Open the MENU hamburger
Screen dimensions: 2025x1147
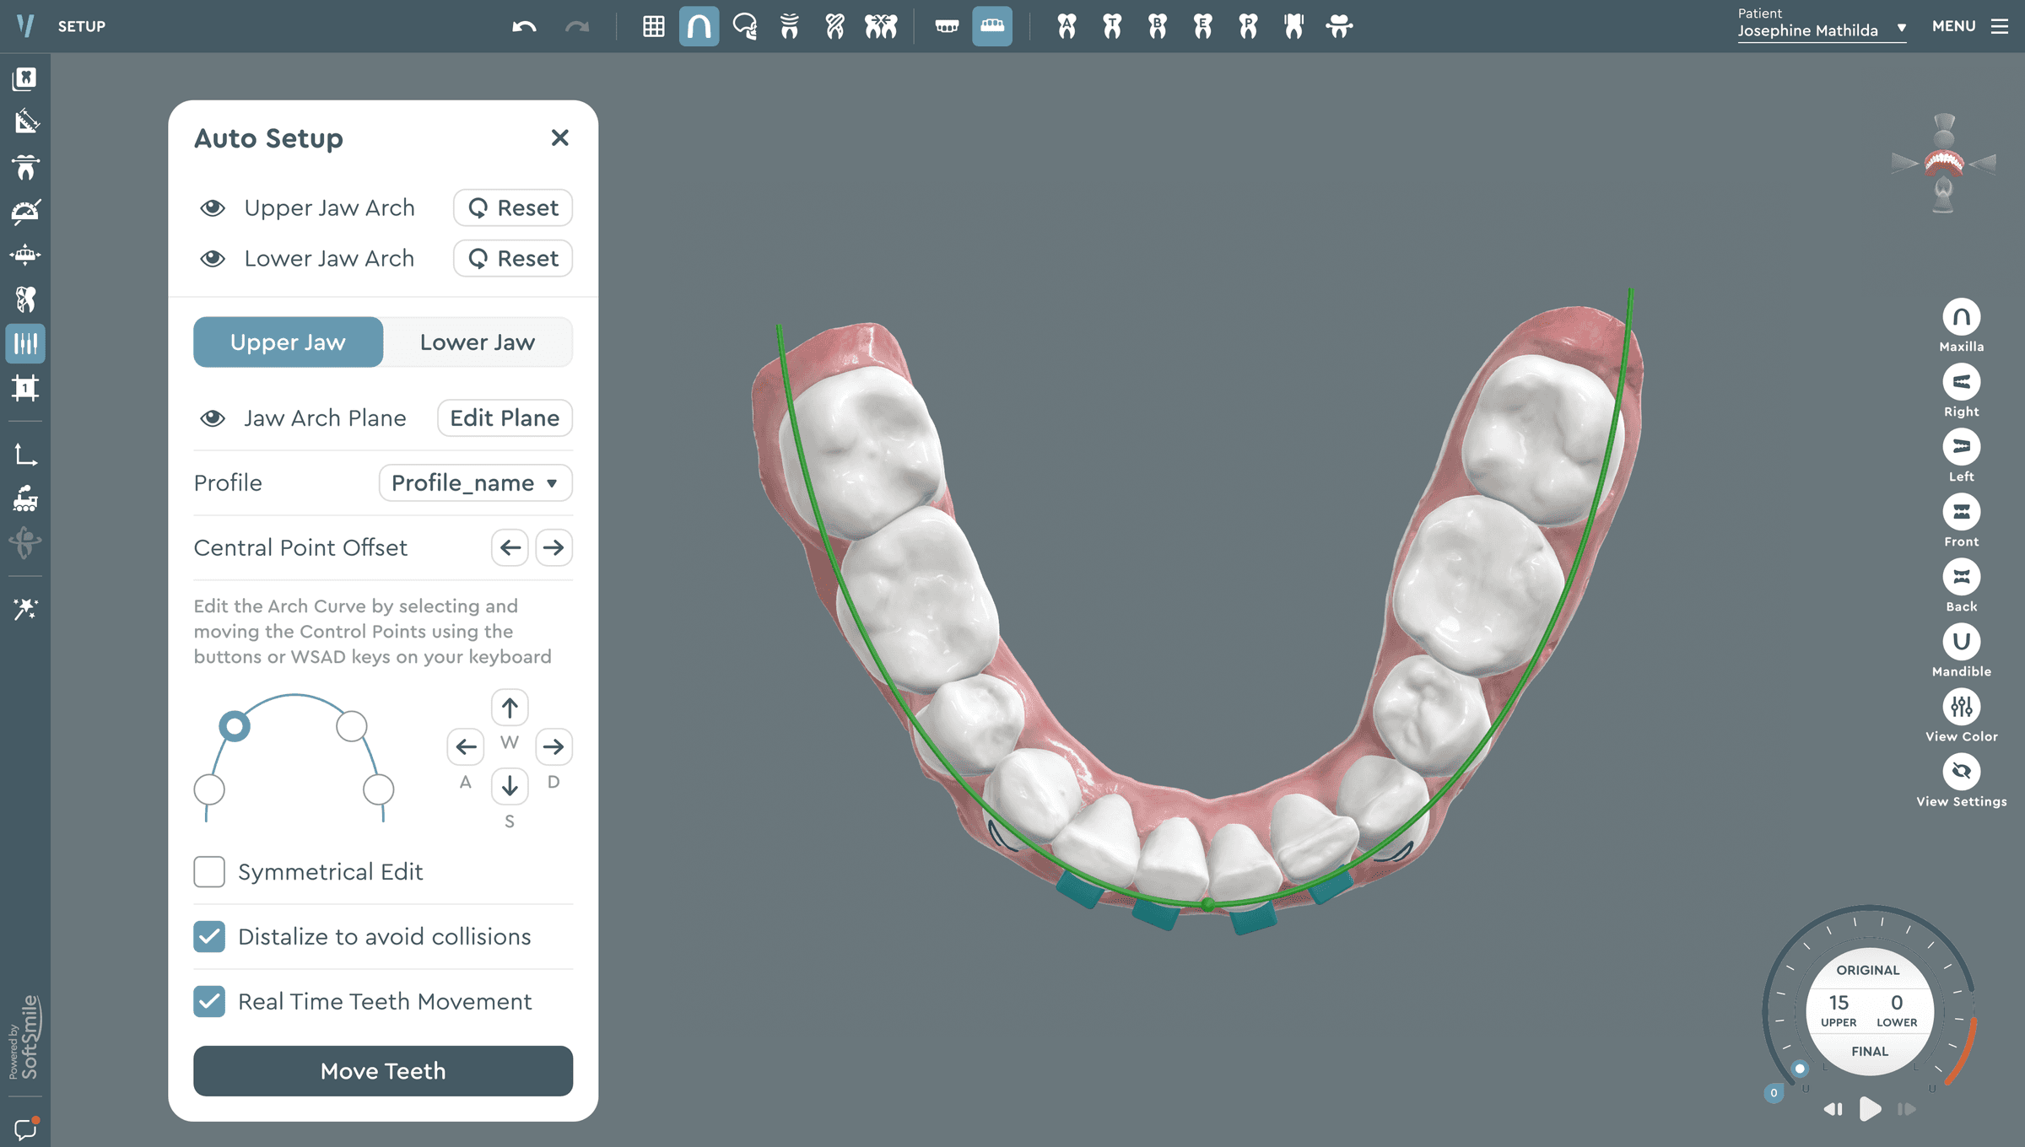click(x=1969, y=26)
